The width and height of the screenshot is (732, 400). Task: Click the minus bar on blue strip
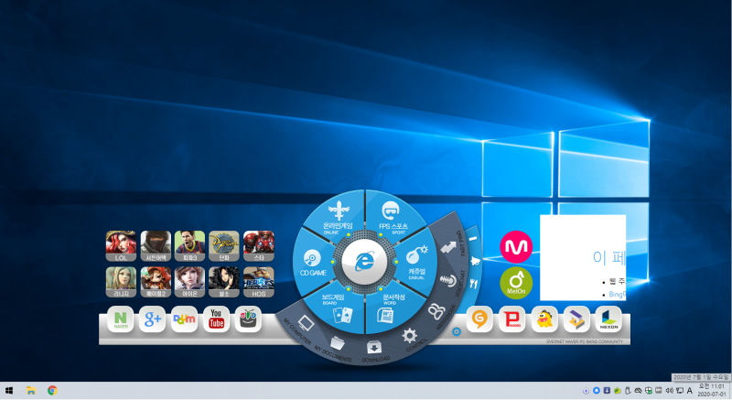coord(473,239)
